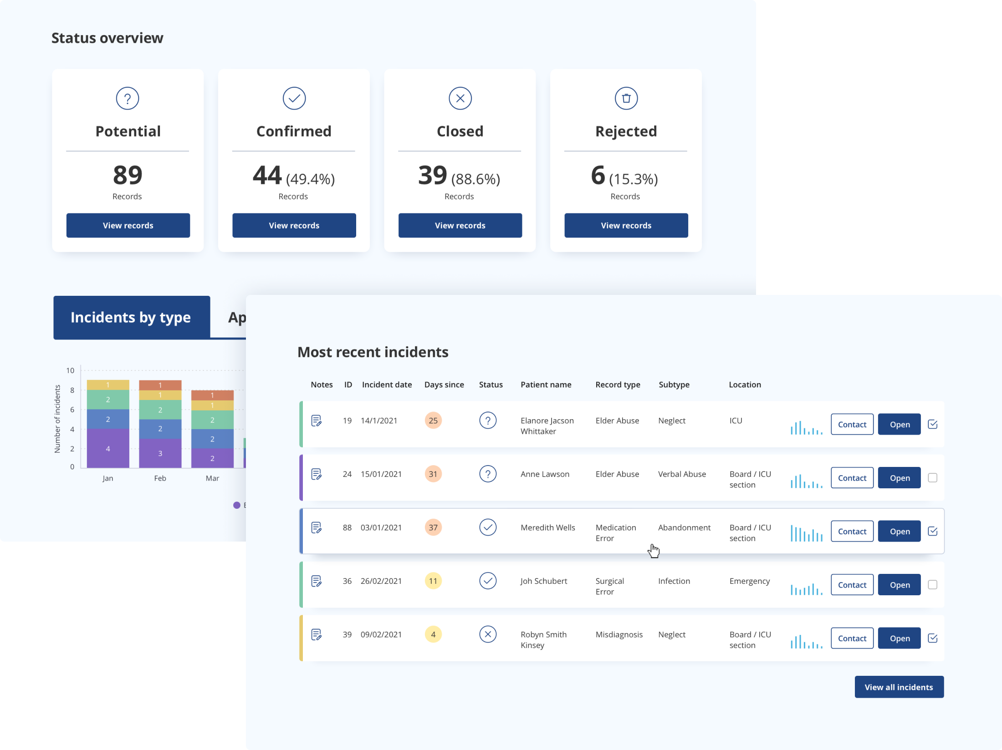Click status icon for Robyn Smith Kinsey
The height and width of the screenshot is (750, 1002).
pos(488,634)
